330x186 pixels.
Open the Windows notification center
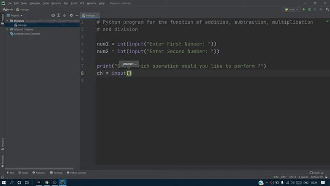[323, 182]
